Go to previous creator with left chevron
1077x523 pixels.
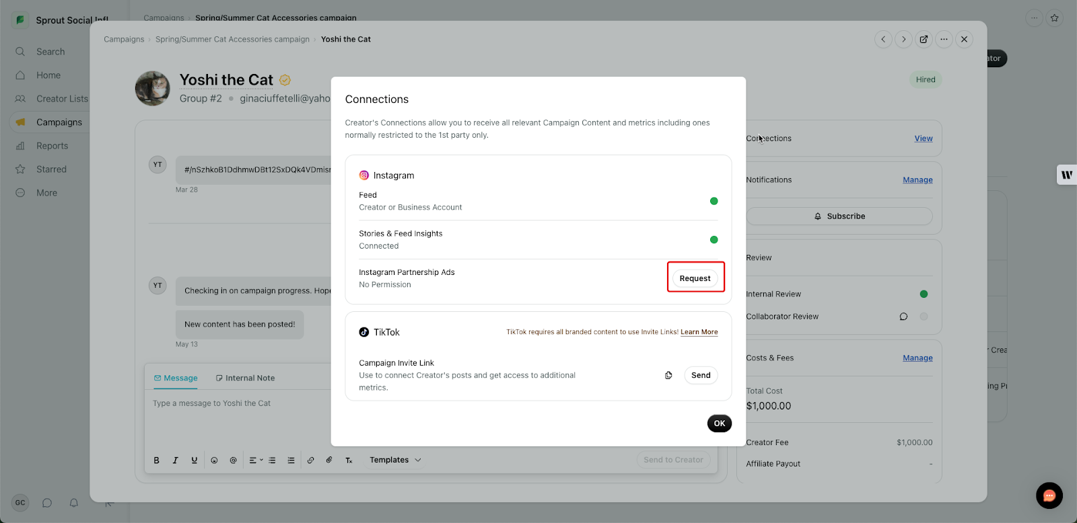pos(884,39)
